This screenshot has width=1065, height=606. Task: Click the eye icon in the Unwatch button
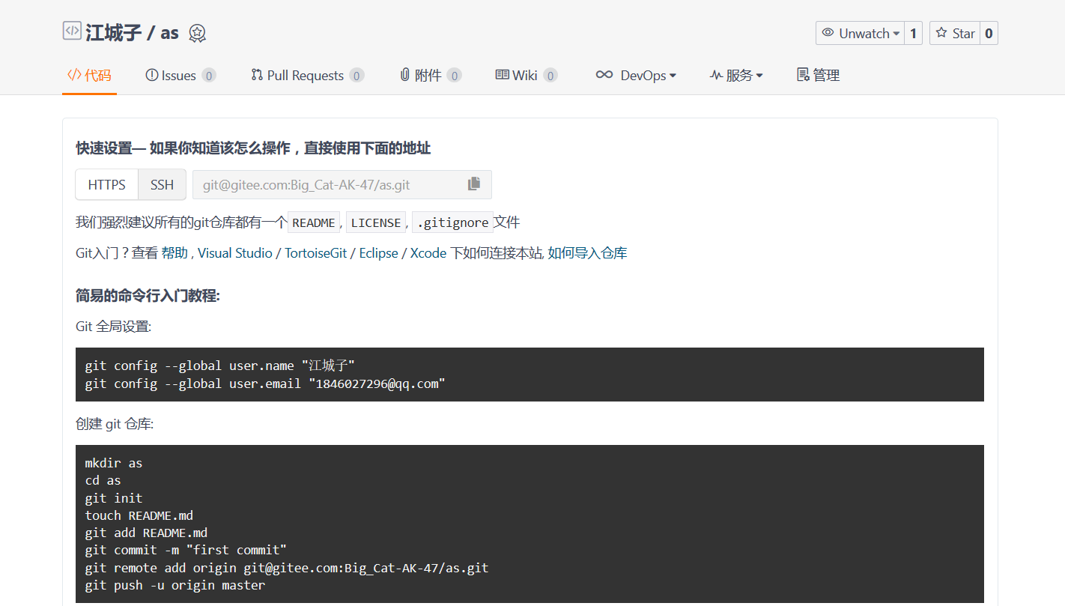828,33
